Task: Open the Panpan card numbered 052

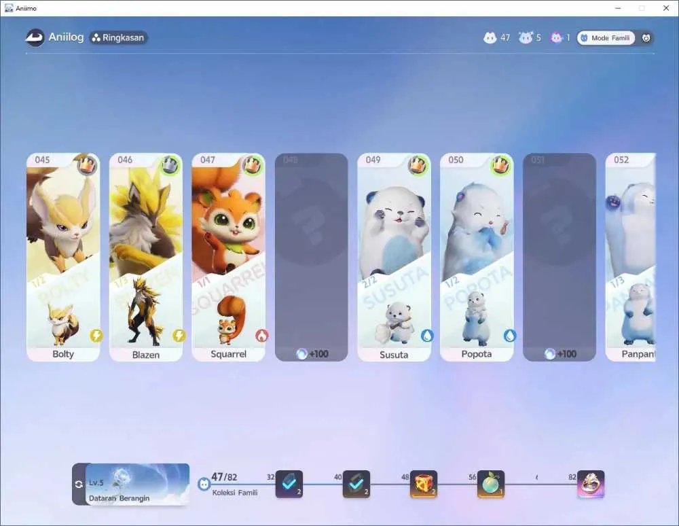Action: 631,257
